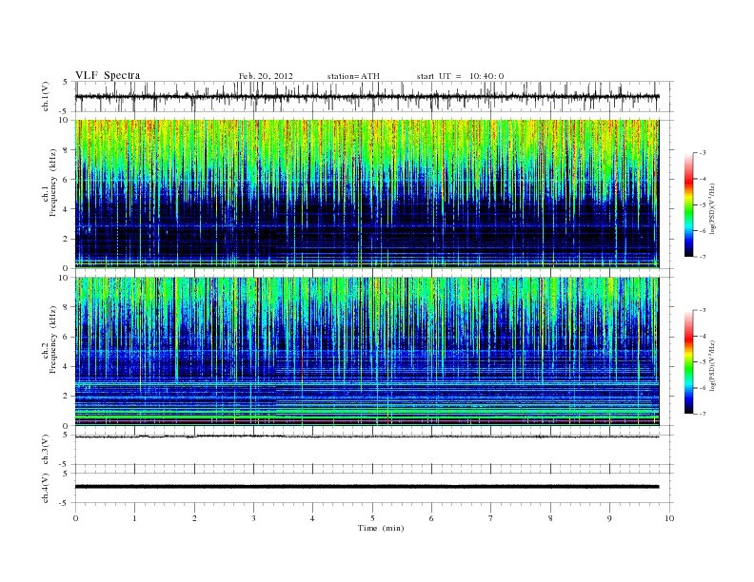The height and width of the screenshot is (582, 754).
Task: Click the "-3" label on ch.1 colorbar
Action: click(x=703, y=153)
